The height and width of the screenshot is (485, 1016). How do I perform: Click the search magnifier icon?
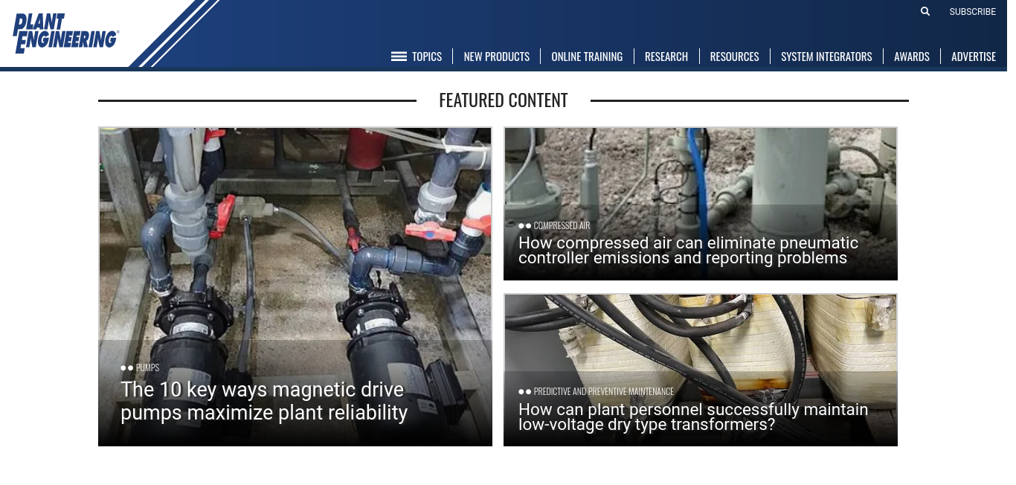[925, 11]
